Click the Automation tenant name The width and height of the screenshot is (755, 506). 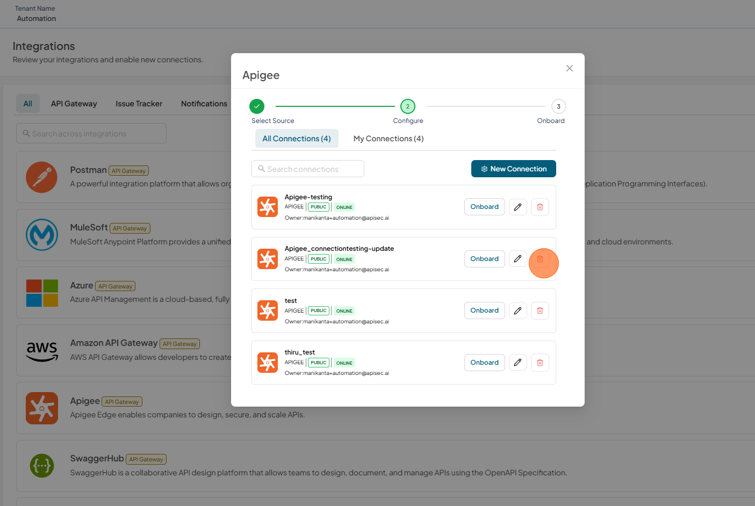[x=37, y=18]
